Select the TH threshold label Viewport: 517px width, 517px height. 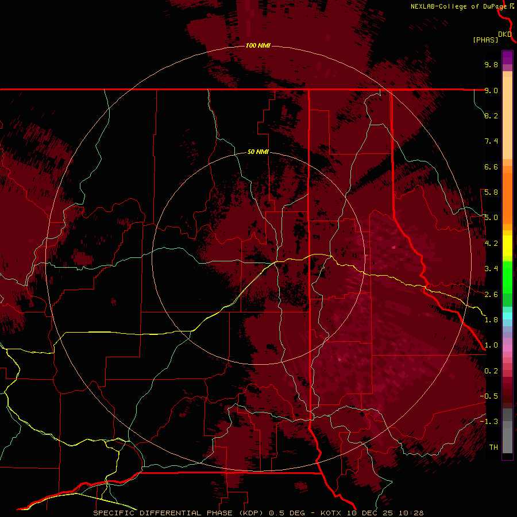click(x=493, y=447)
